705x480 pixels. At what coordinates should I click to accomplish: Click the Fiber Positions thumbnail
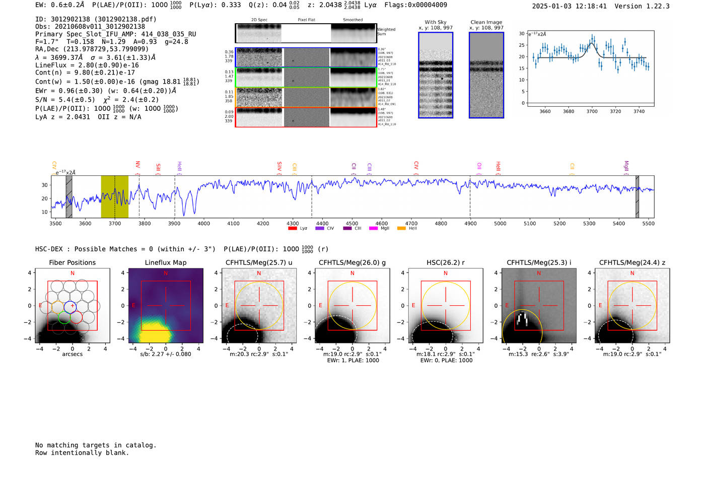click(72, 305)
